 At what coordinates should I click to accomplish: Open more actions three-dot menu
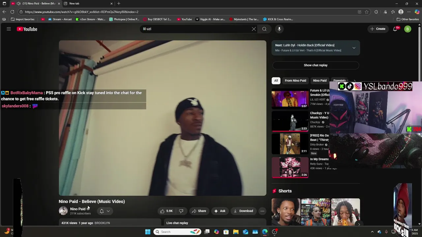262,211
